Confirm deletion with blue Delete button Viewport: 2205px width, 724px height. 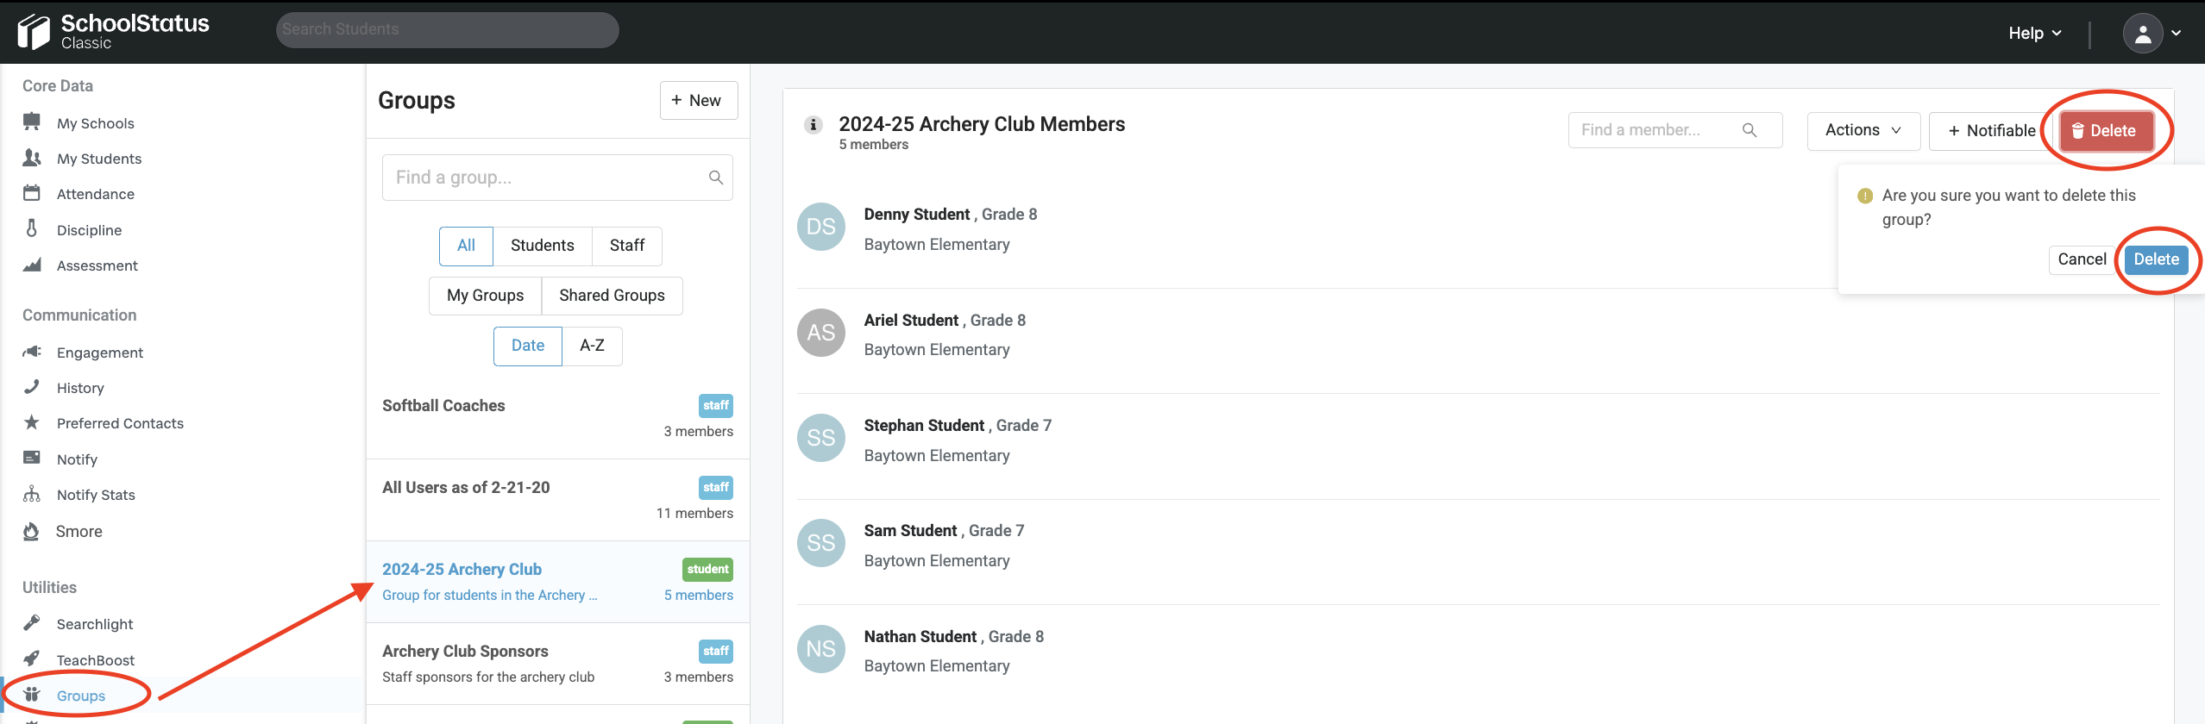pos(2156,259)
